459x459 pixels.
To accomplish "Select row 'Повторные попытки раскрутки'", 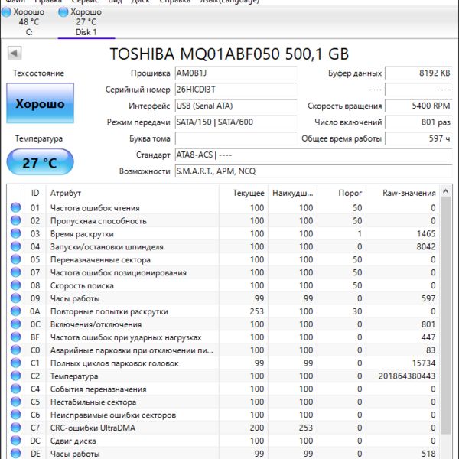I will pos(223,311).
